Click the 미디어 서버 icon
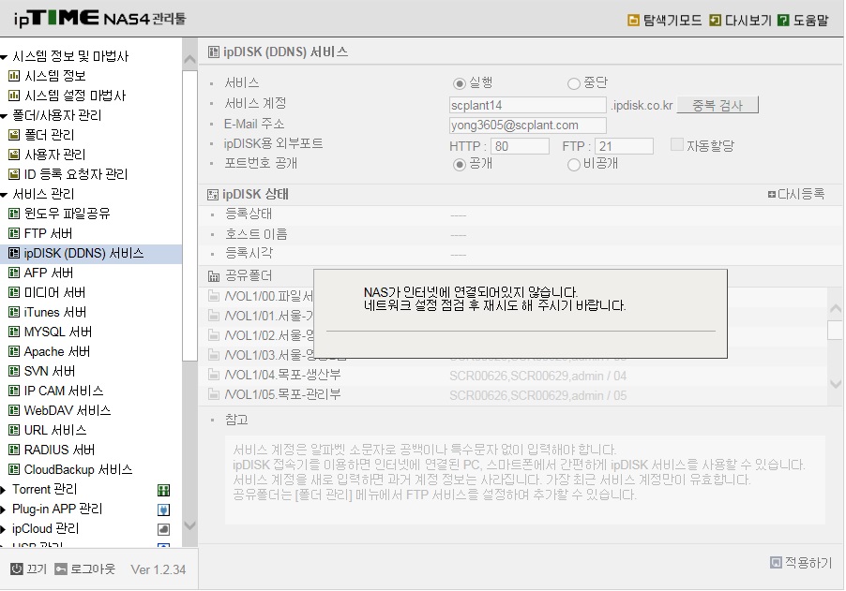 pyautogui.click(x=14, y=292)
